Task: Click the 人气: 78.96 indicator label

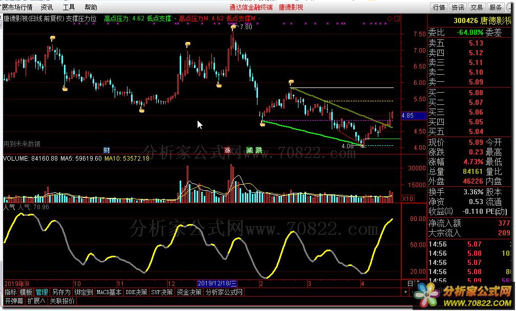Action: tap(33, 207)
